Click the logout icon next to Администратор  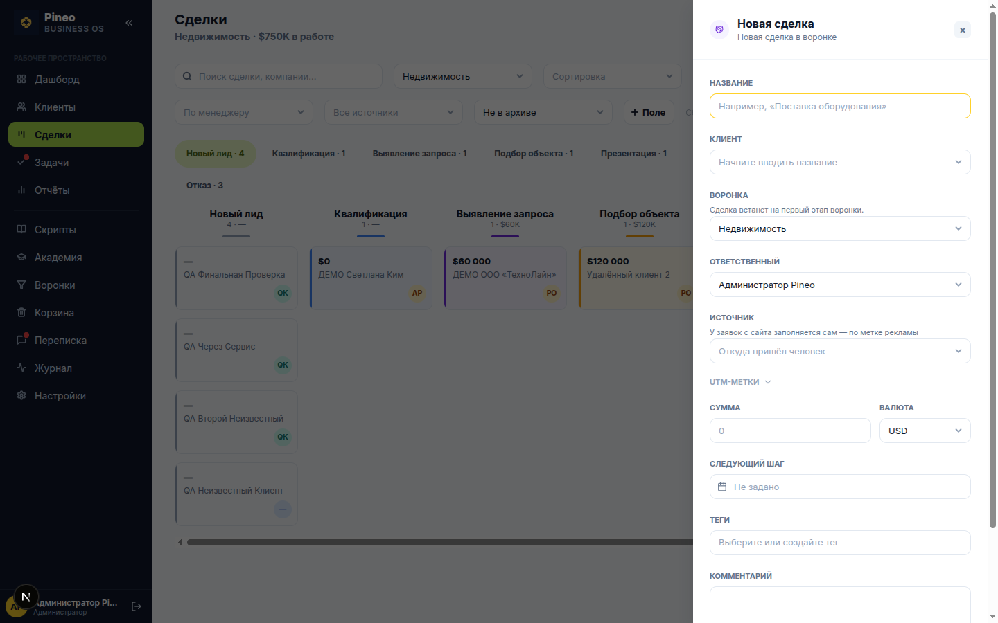click(x=137, y=606)
